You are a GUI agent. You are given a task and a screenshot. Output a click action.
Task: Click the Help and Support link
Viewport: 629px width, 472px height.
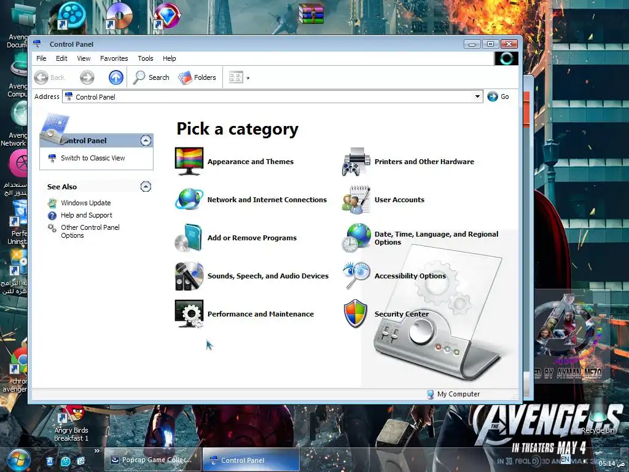tap(87, 216)
